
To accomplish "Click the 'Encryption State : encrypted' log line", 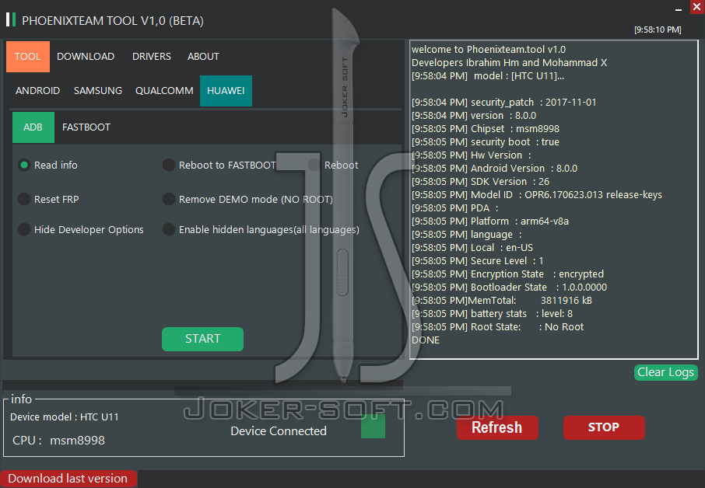I will click(507, 274).
